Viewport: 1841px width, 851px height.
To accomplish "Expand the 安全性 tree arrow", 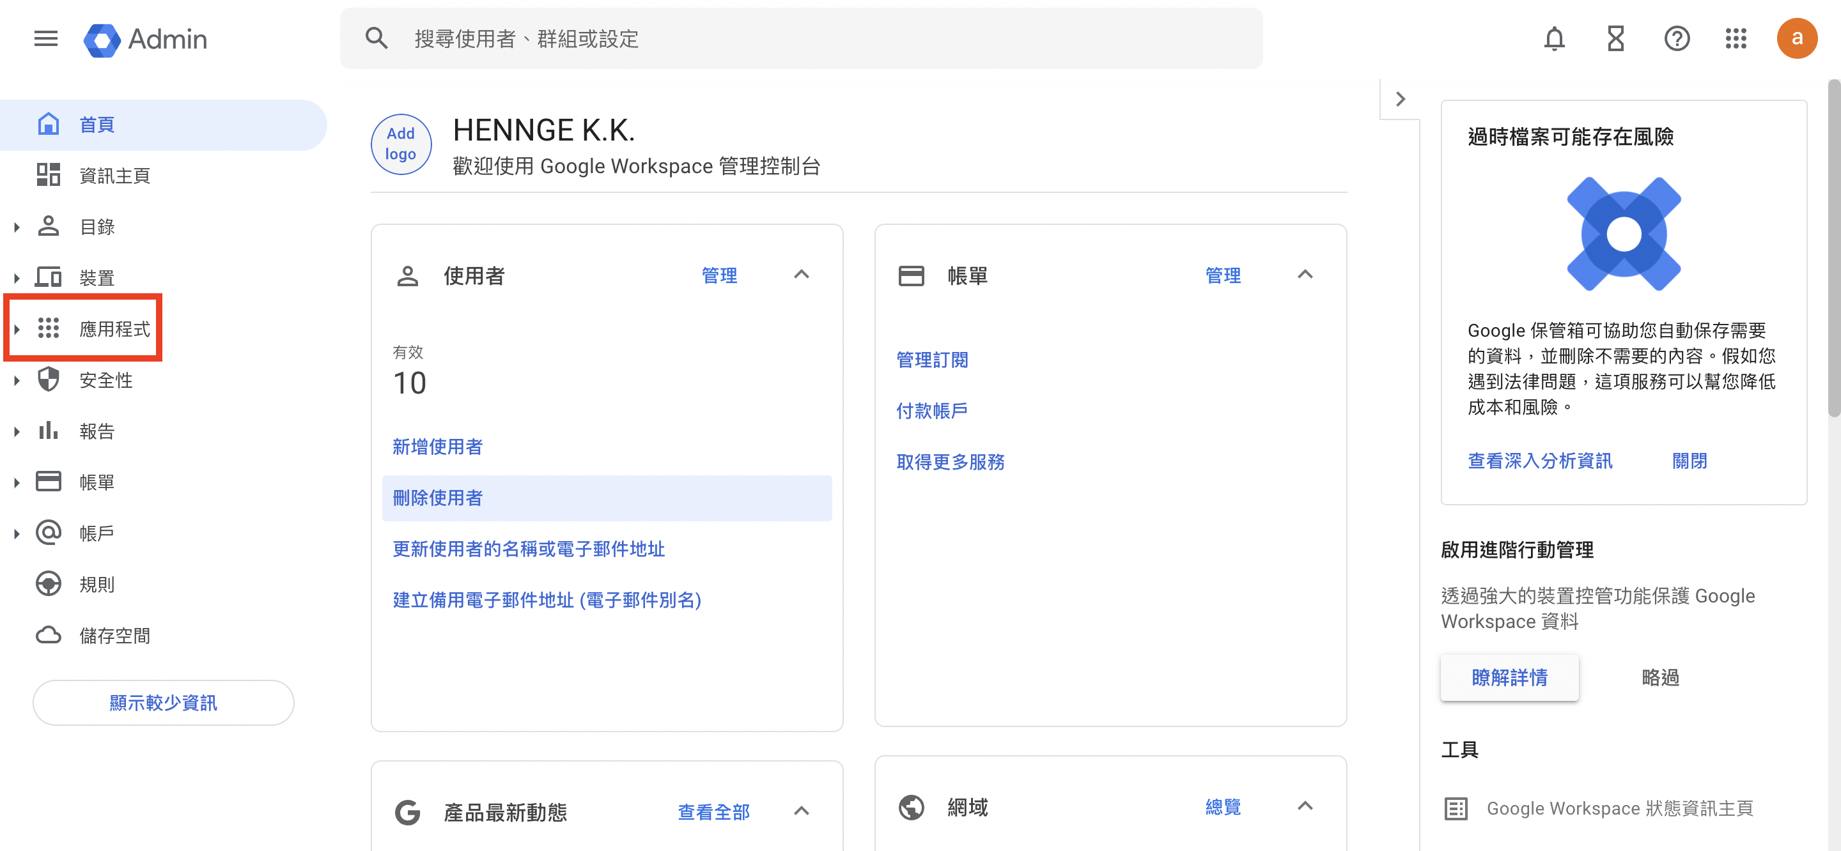I will pyautogui.click(x=17, y=380).
